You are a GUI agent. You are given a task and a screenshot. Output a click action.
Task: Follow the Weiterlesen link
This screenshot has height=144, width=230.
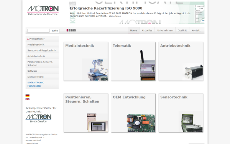[115, 16]
